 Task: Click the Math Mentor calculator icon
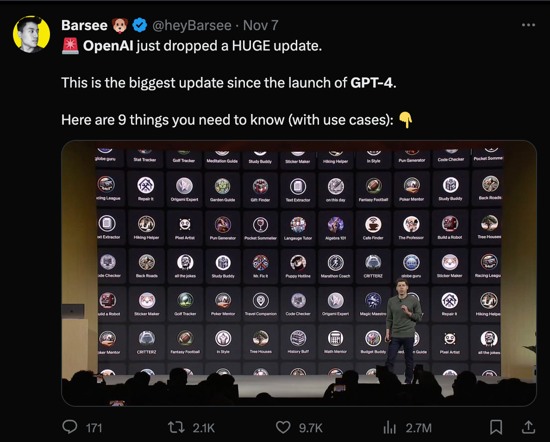335,338
